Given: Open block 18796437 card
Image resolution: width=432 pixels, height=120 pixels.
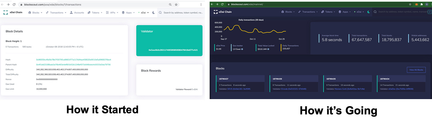Looking at the screenshot, I should [x=240, y=83].
